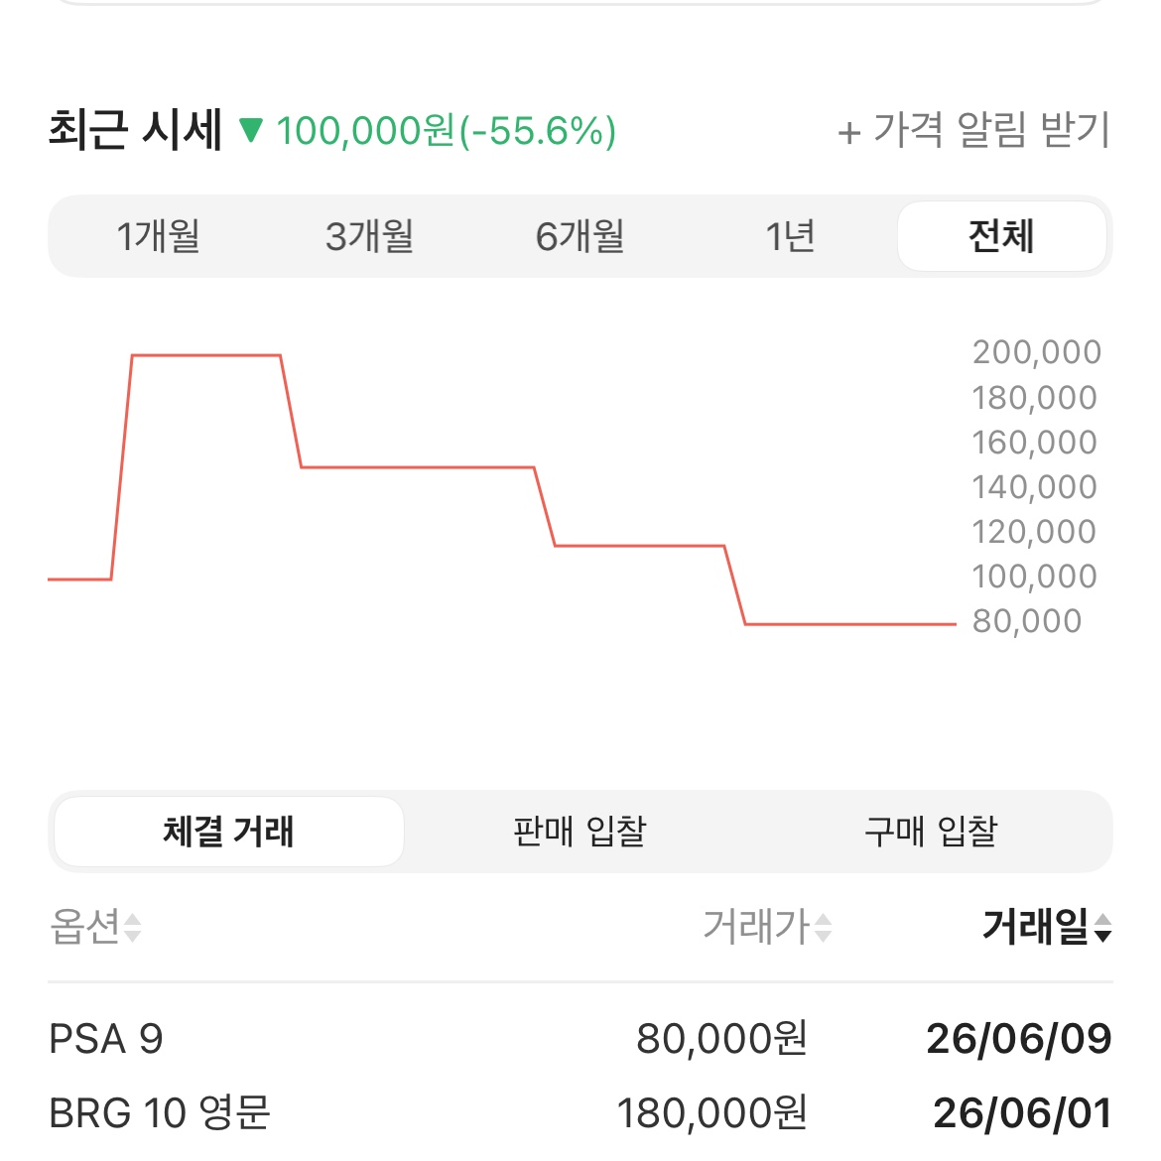Show the 6개월 price history

(580, 236)
